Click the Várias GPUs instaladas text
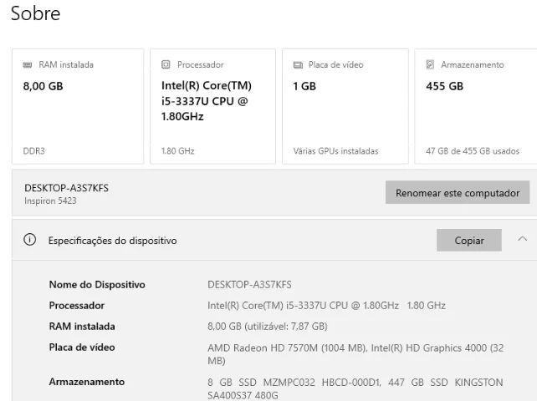 coord(335,151)
